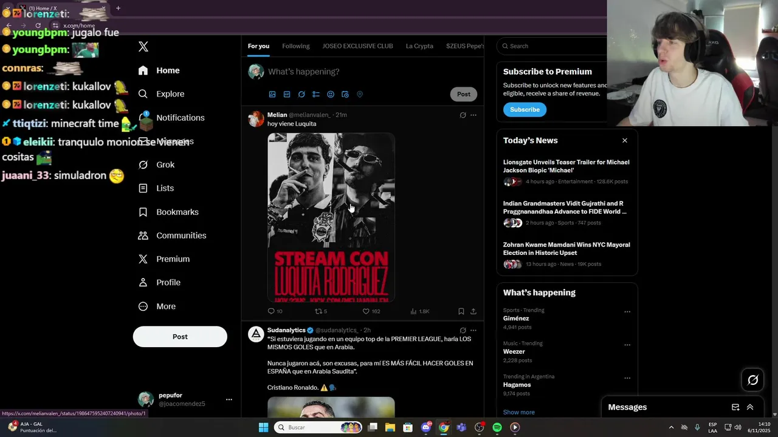This screenshot has width=778, height=437.
Task: Reload the browser page
Action: (x=38, y=25)
